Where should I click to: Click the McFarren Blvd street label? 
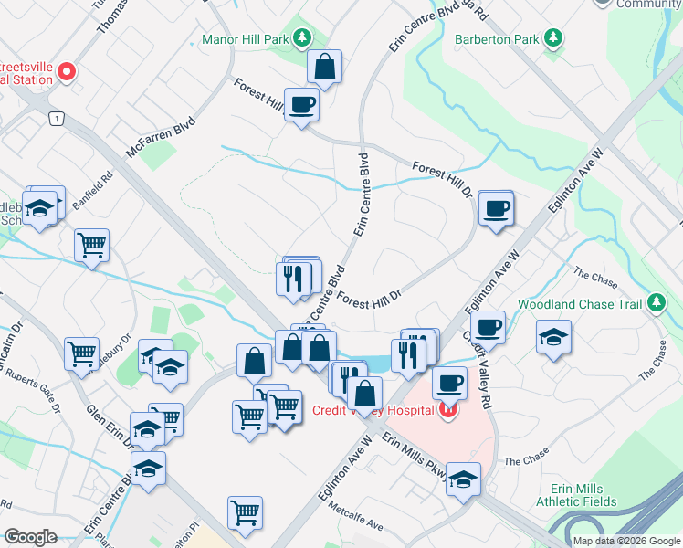pos(161,137)
